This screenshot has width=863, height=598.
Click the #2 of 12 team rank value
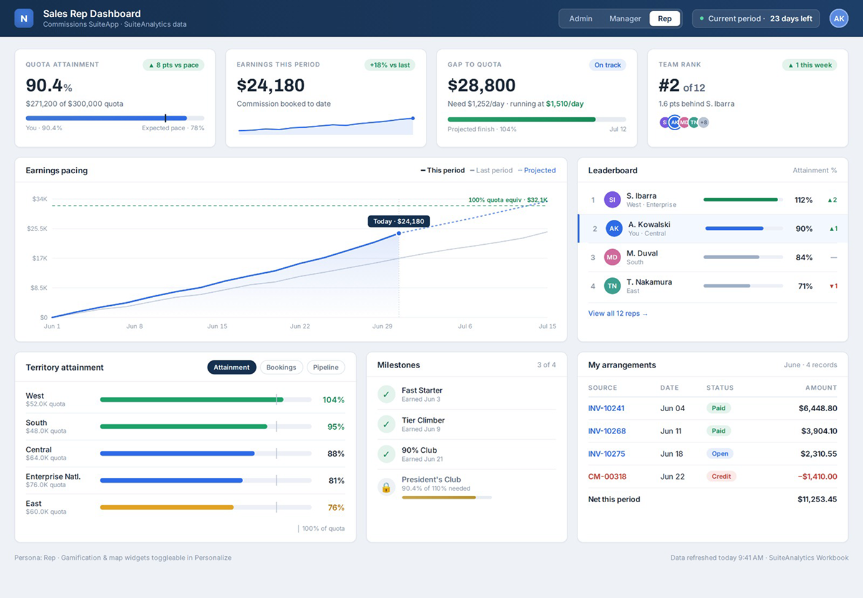682,86
